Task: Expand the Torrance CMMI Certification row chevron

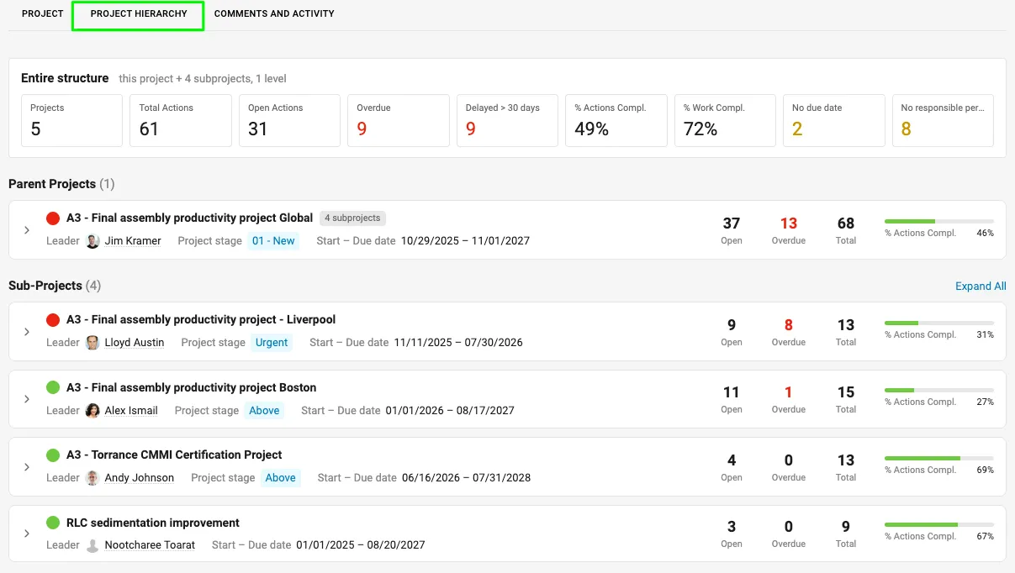Action: click(27, 467)
